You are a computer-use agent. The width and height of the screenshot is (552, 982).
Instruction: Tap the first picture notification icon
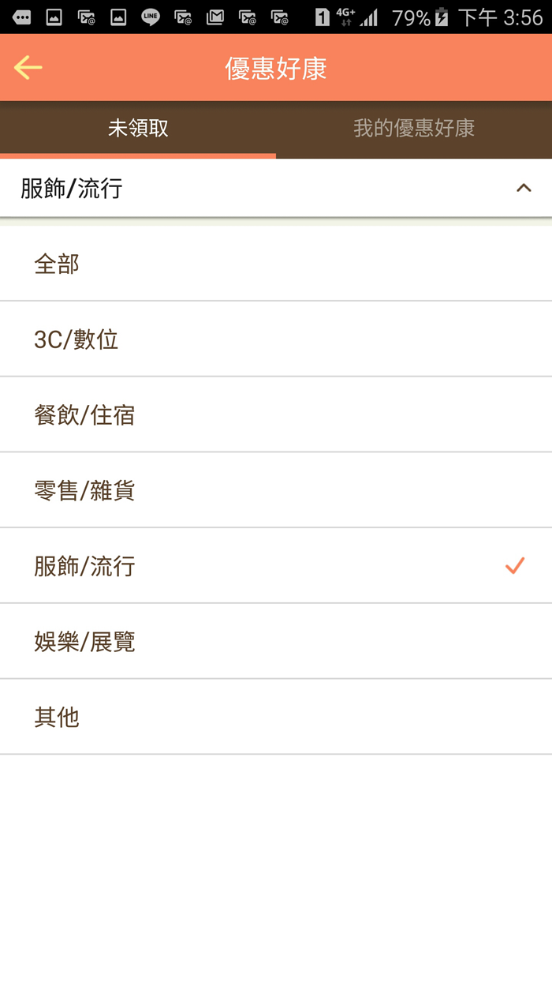pos(54,17)
